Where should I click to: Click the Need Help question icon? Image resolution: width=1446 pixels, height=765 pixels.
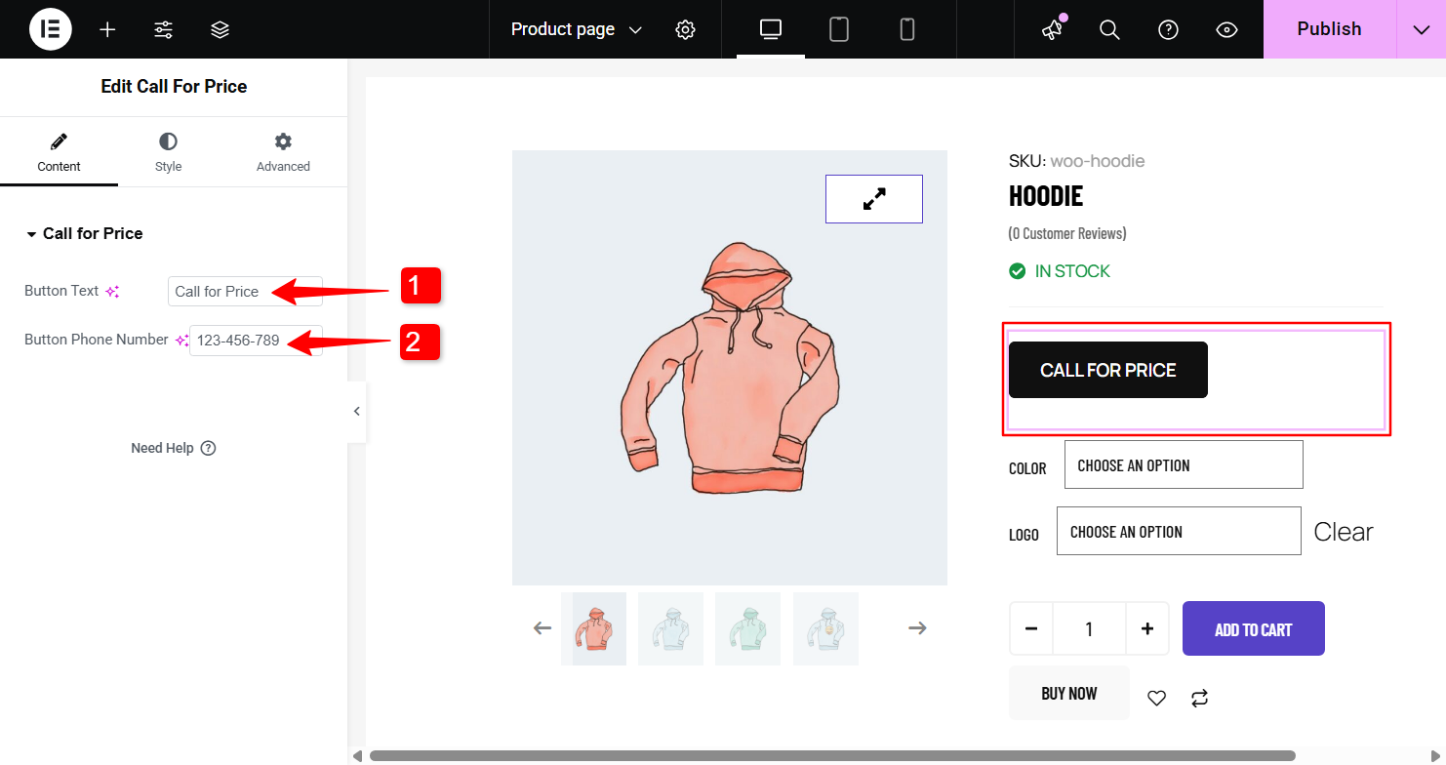[208, 448]
